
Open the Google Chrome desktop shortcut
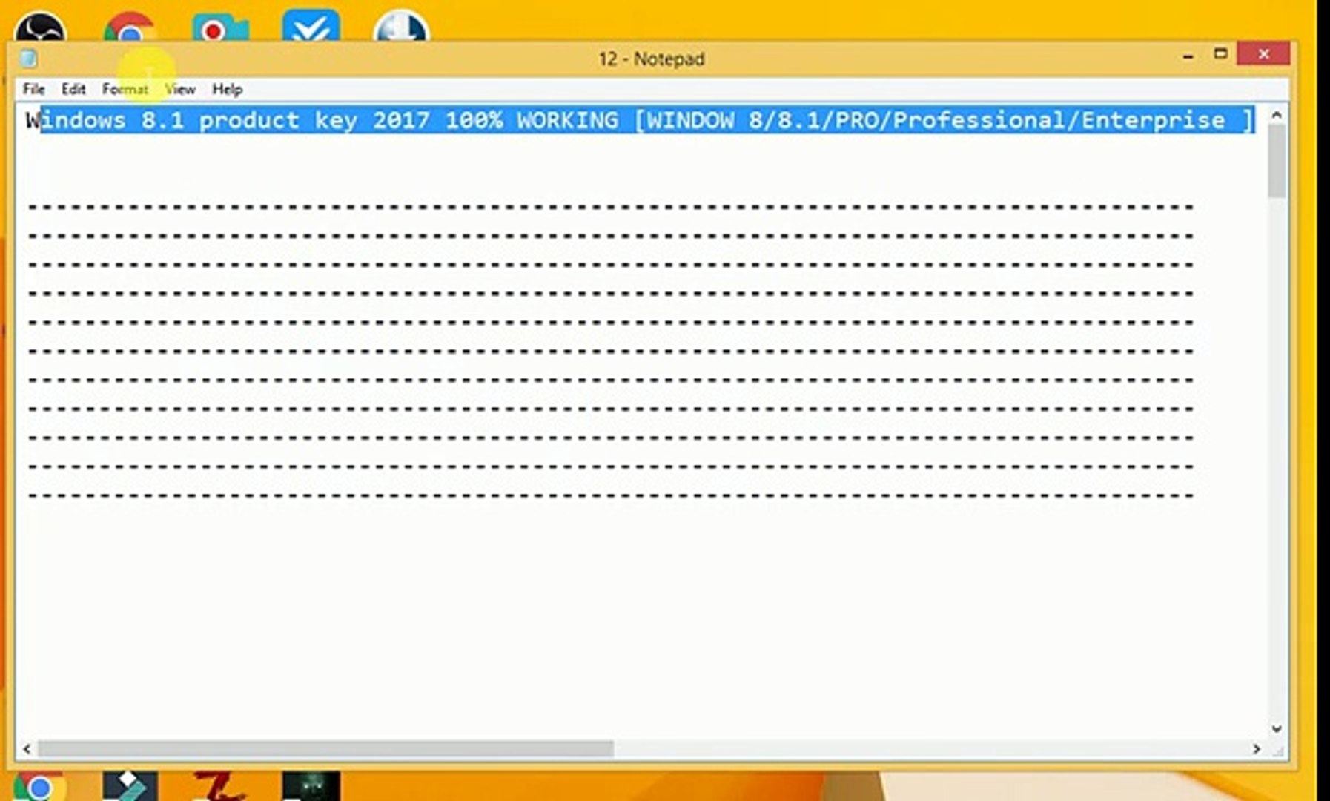[x=130, y=28]
